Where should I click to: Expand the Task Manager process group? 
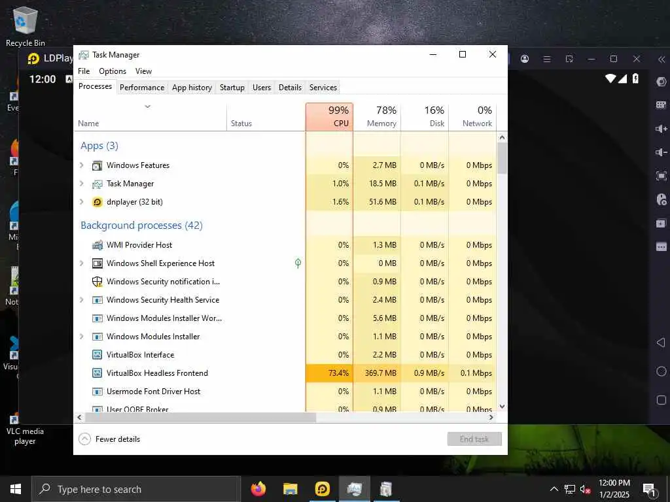coord(82,183)
